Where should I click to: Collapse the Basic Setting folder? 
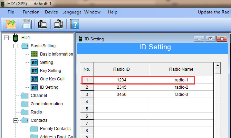click(16, 46)
